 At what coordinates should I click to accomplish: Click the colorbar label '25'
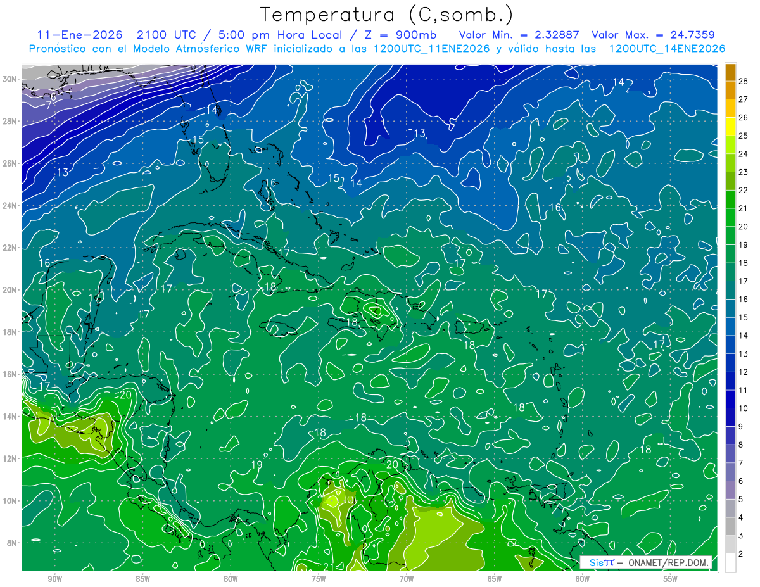click(x=744, y=136)
